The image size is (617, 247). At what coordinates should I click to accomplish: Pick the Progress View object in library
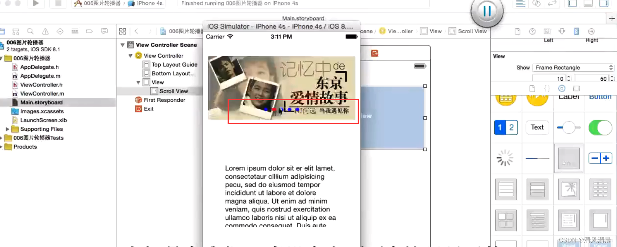[537, 158]
